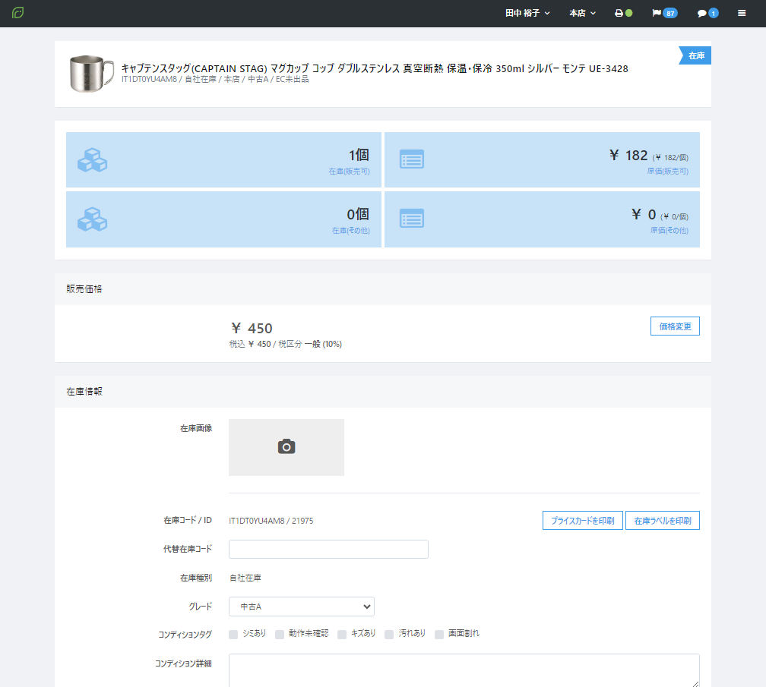Click the cubes icon for 在庫(その他)
This screenshot has width=766, height=687.
click(93, 219)
